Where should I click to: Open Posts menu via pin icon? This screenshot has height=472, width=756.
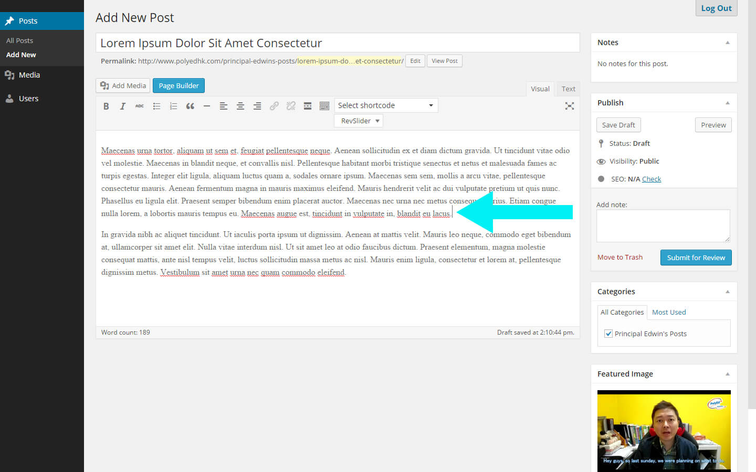click(9, 21)
